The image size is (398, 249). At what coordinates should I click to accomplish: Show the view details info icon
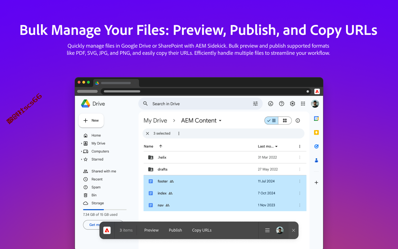point(298,120)
